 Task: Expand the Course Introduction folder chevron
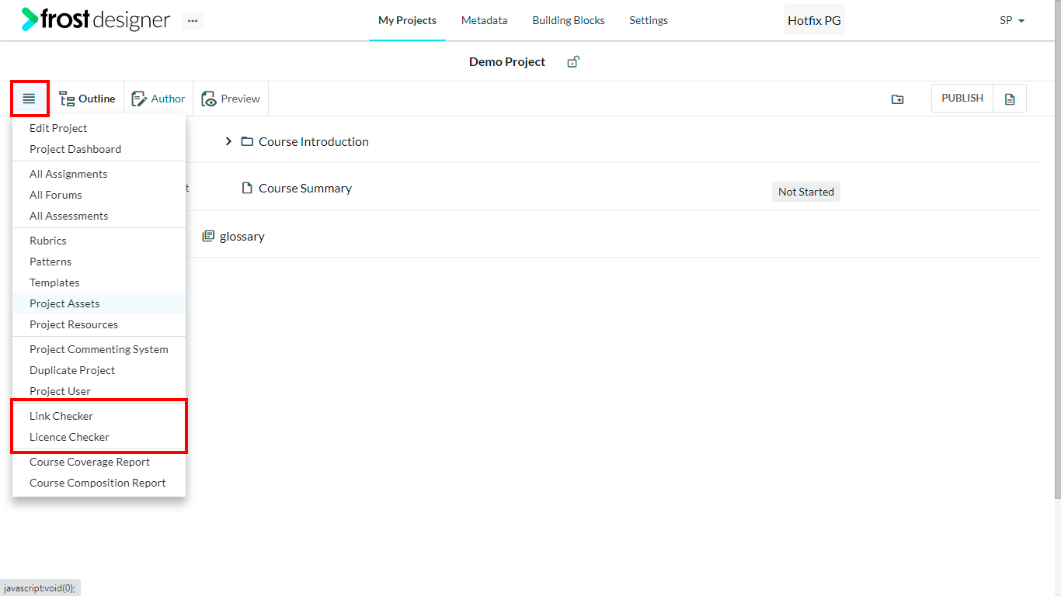228,141
